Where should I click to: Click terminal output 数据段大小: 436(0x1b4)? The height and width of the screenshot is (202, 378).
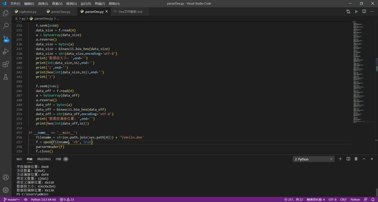pyautogui.click(x=36, y=186)
